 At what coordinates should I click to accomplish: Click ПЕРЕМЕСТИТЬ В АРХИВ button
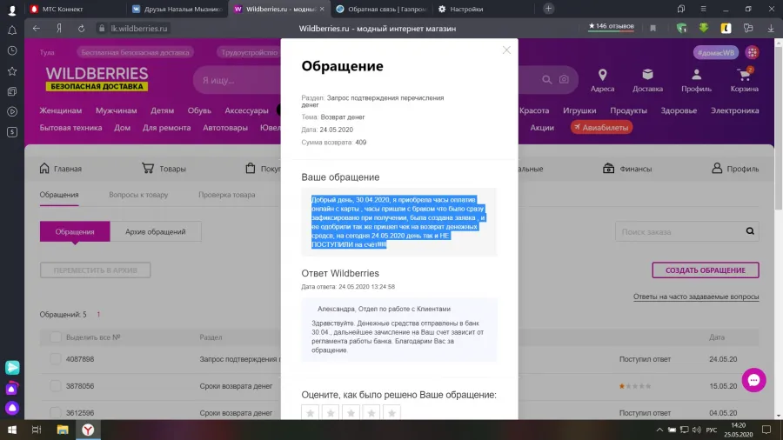(x=96, y=270)
